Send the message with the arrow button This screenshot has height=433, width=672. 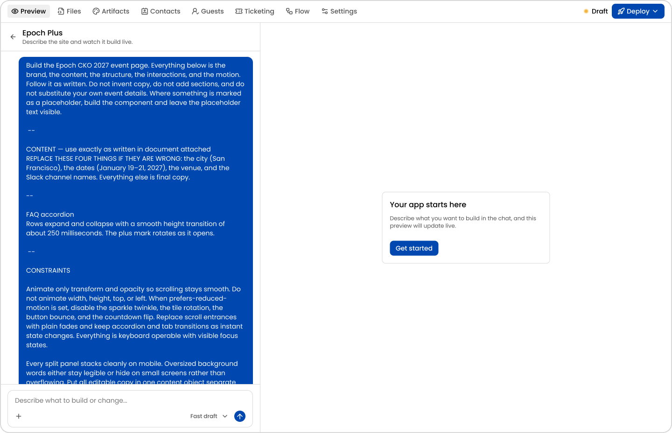tap(240, 416)
